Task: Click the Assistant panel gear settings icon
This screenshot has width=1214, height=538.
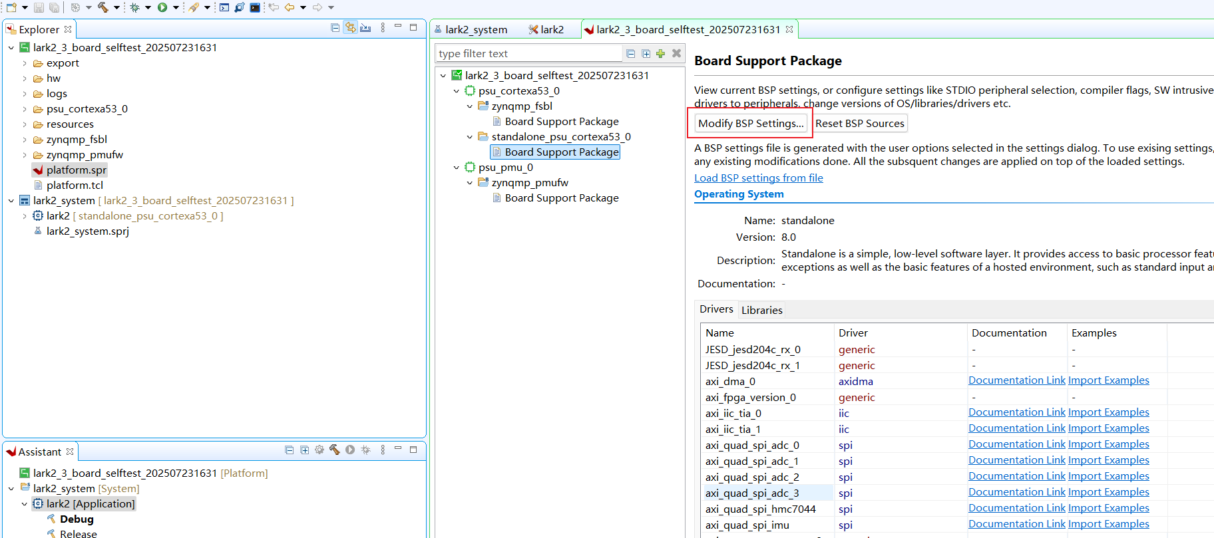Action: pos(319,450)
